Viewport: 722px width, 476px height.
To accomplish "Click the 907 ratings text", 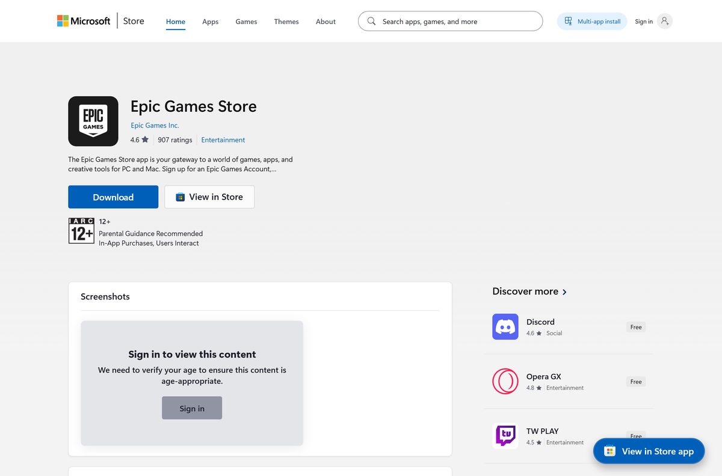I will pos(175,140).
